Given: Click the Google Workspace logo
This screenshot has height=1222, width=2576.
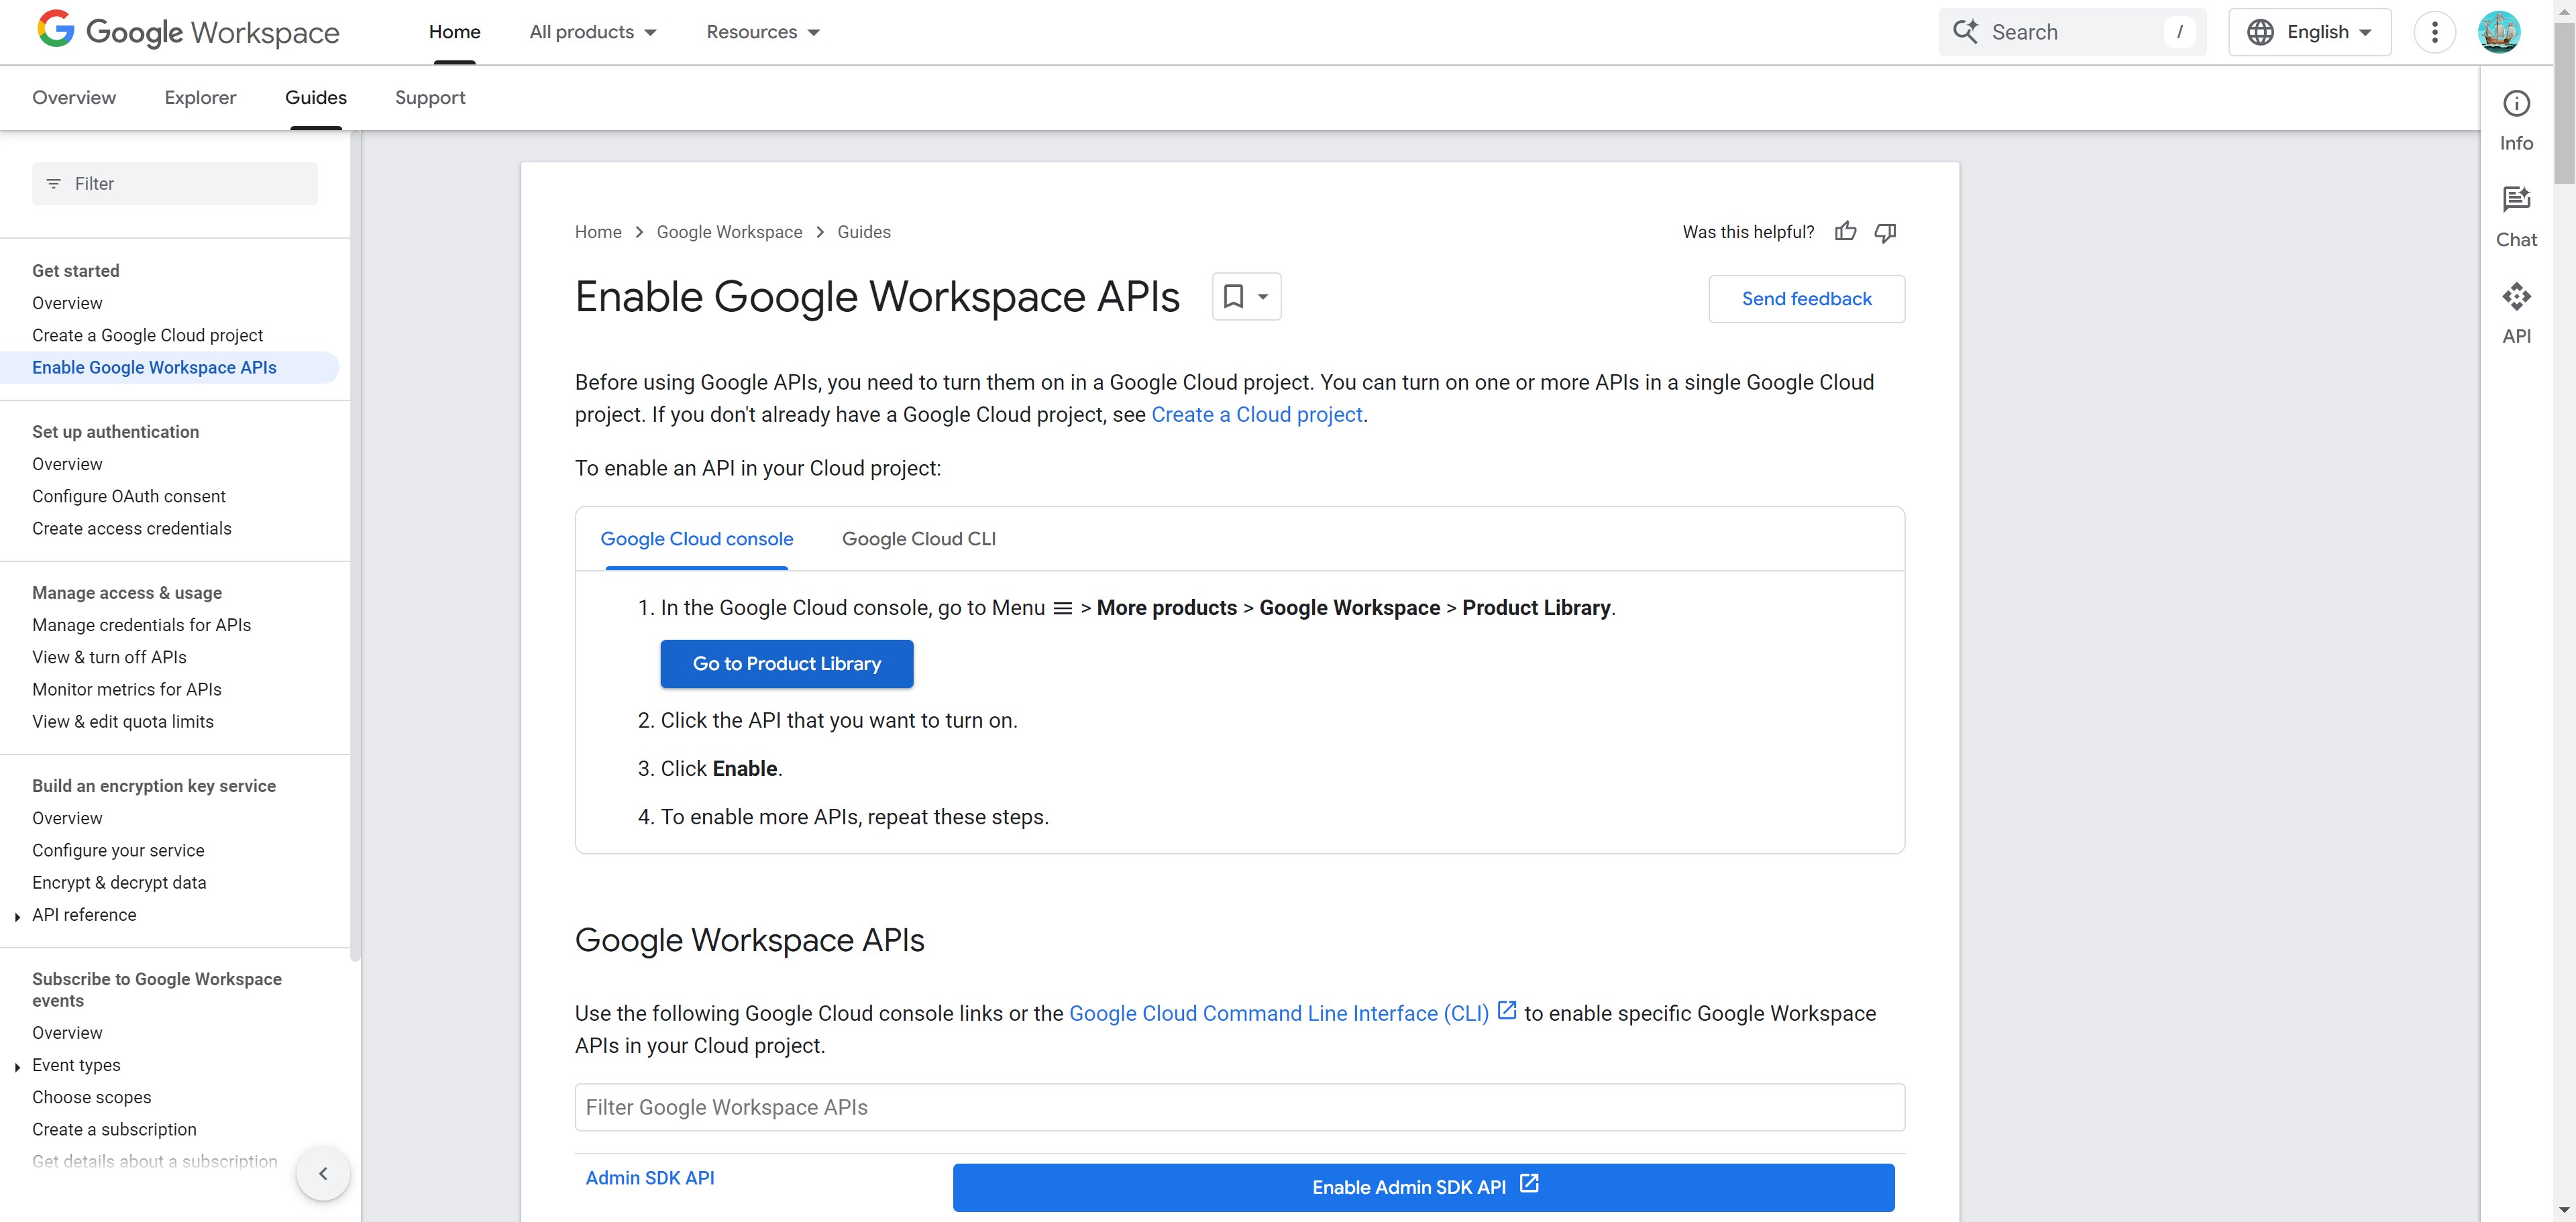Looking at the screenshot, I should (x=188, y=31).
